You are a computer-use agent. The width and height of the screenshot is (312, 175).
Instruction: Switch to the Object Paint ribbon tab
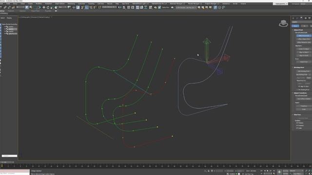tap(35, 11)
